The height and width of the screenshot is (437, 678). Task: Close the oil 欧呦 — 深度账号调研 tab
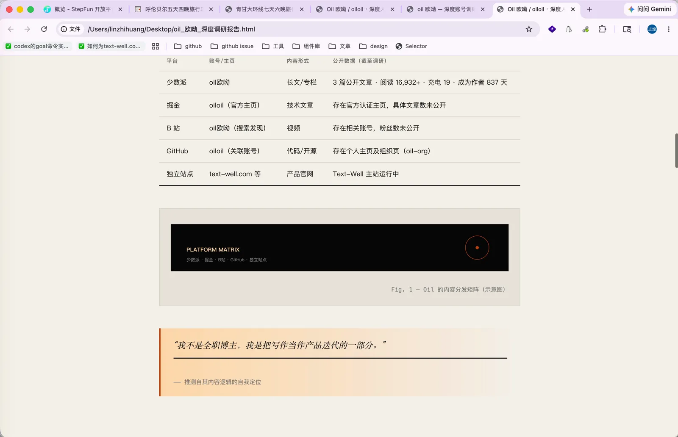tap(483, 9)
